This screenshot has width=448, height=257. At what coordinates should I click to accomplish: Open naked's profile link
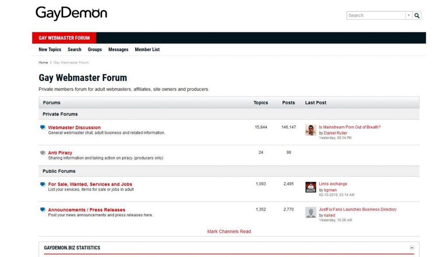[329, 215]
